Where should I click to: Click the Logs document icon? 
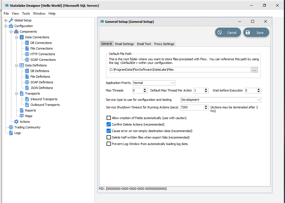11,133
